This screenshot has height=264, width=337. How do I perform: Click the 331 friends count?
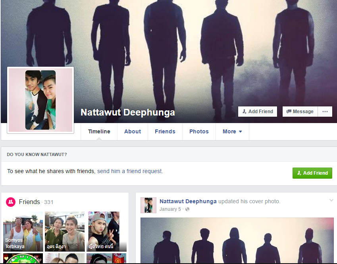pos(48,202)
